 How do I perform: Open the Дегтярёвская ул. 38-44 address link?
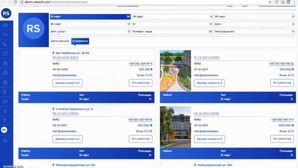pos(73,53)
